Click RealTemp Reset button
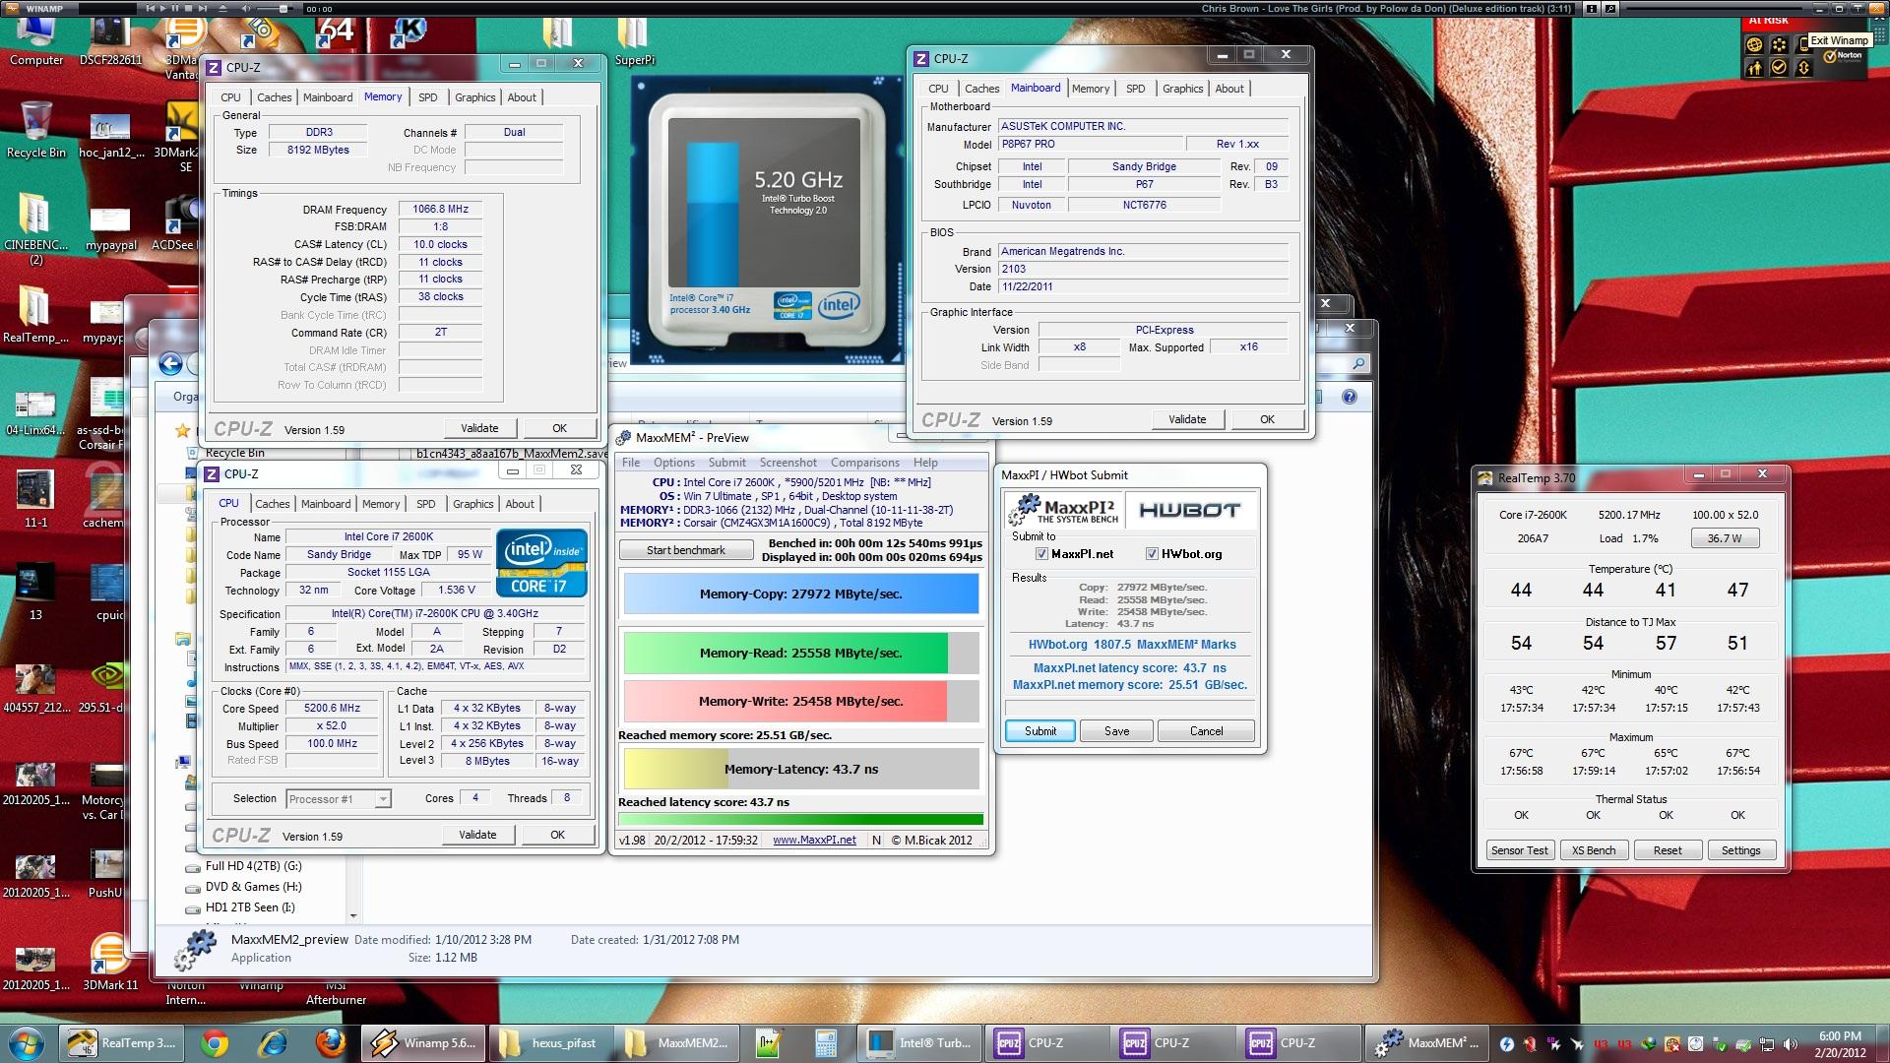 (1668, 850)
